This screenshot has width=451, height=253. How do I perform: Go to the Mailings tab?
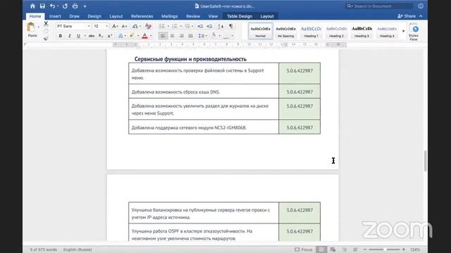(x=169, y=16)
